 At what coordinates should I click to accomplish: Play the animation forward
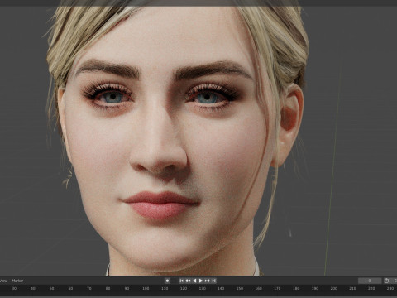coord(201,281)
